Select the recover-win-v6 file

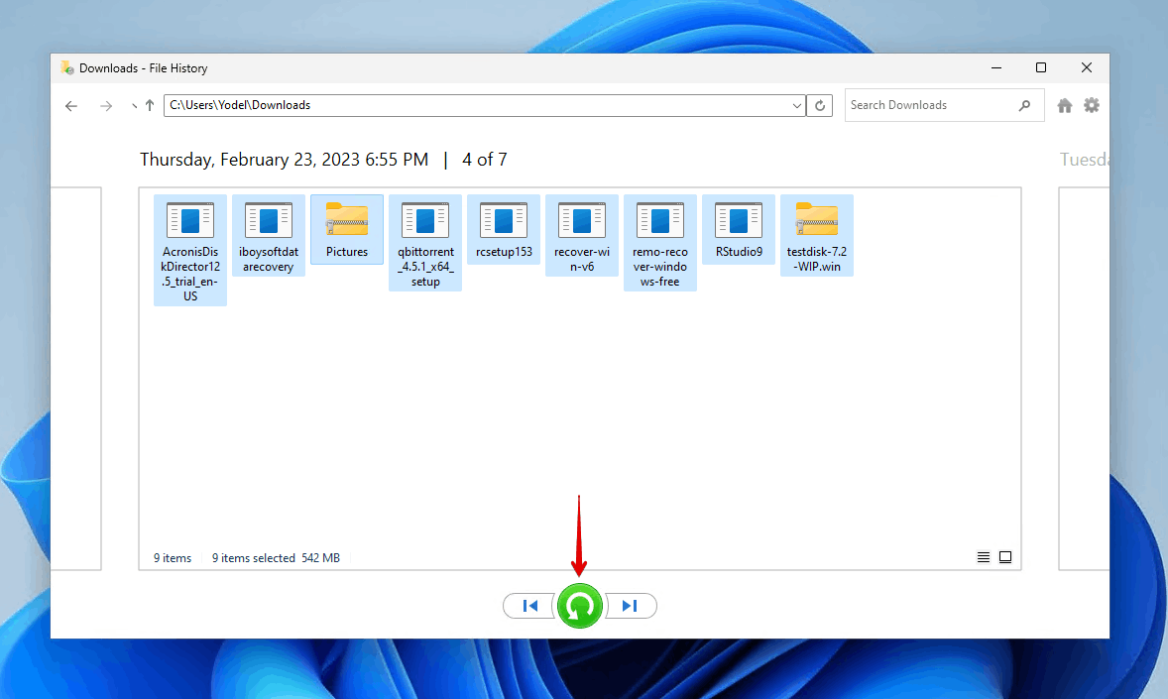point(582,236)
